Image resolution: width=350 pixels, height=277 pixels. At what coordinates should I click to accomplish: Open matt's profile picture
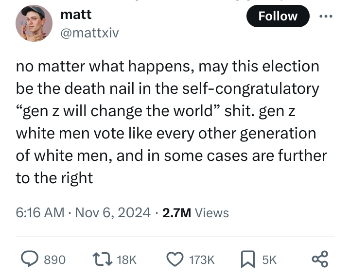[x=34, y=23]
